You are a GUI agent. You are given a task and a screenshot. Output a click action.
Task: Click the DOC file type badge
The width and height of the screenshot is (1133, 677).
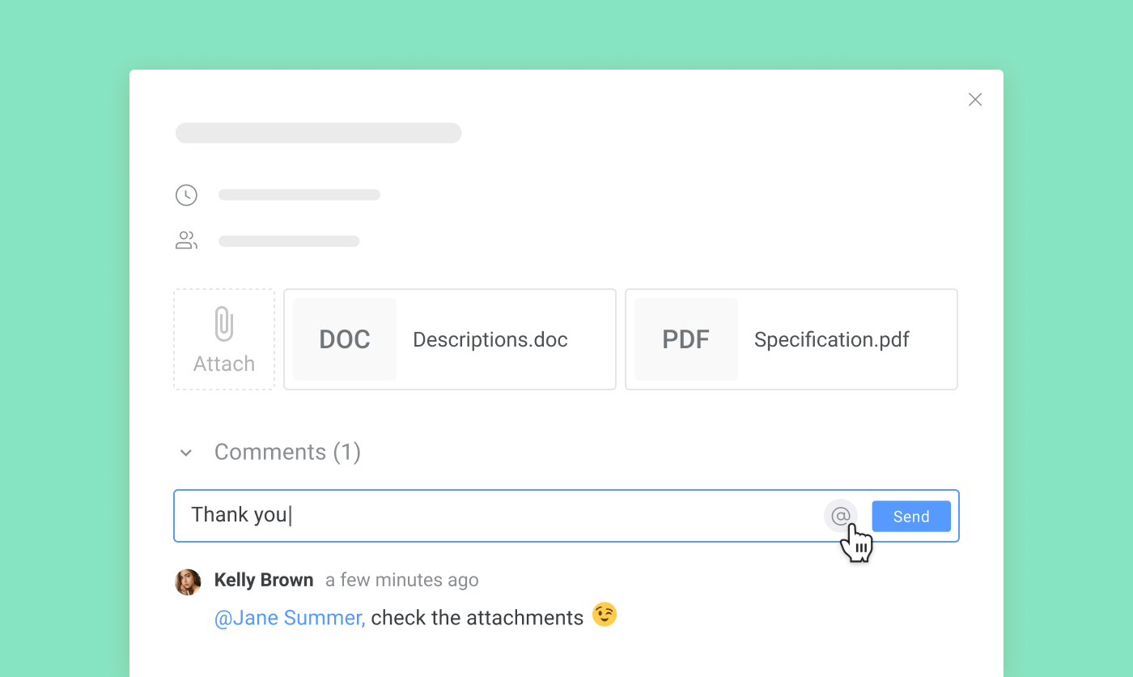pyautogui.click(x=345, y=339)
